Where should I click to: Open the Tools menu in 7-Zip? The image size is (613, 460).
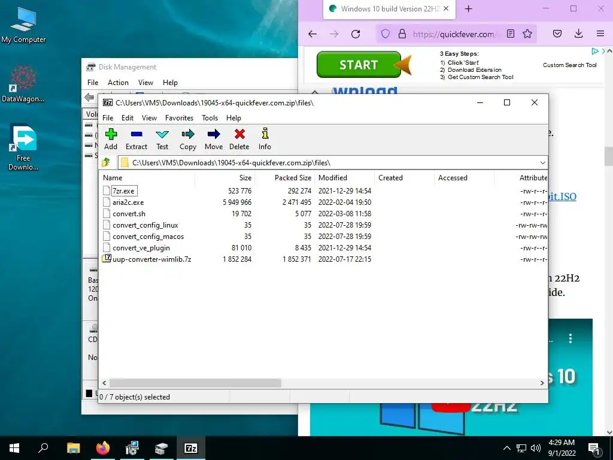coord(210,118)
